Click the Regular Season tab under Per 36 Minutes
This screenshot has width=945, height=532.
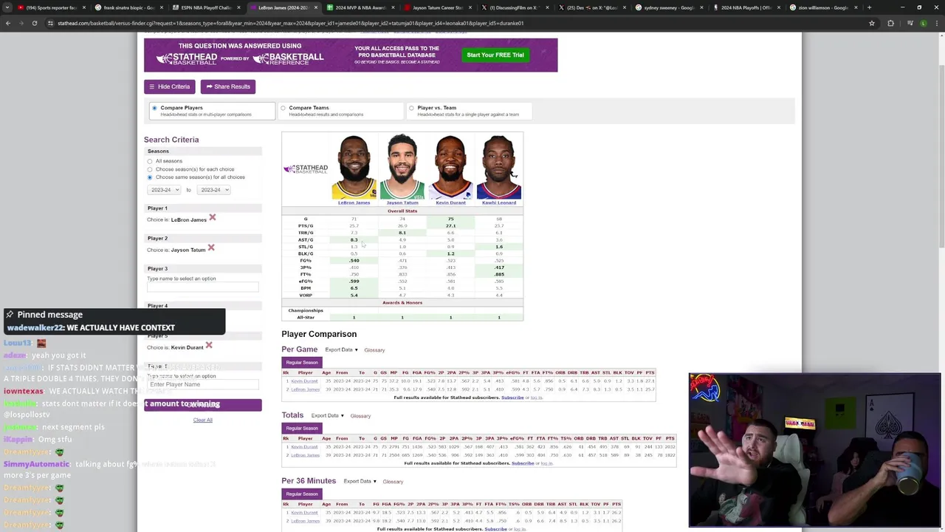pyautogui.click(x=301, y=494)
